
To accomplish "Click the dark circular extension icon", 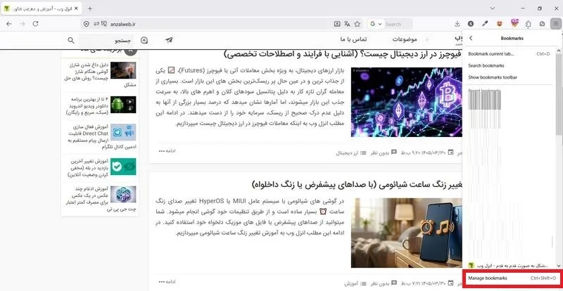I will tap(470, 24).
